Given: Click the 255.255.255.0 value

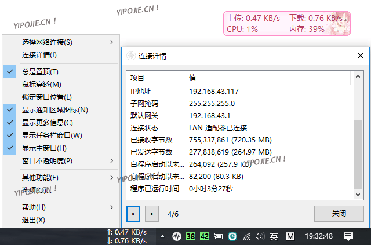Looking at the screenshot, I should coord(212,103).
